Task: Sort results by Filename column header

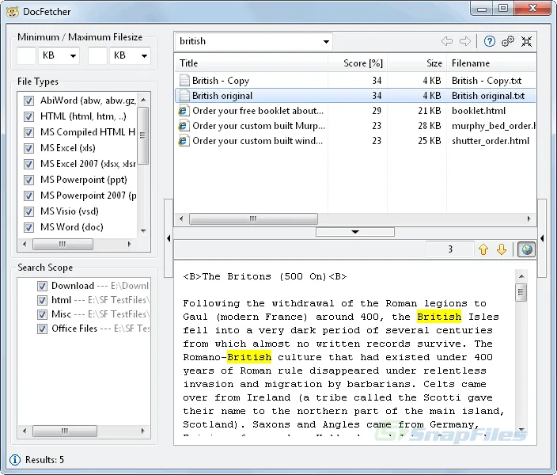Action: point(471,63)
